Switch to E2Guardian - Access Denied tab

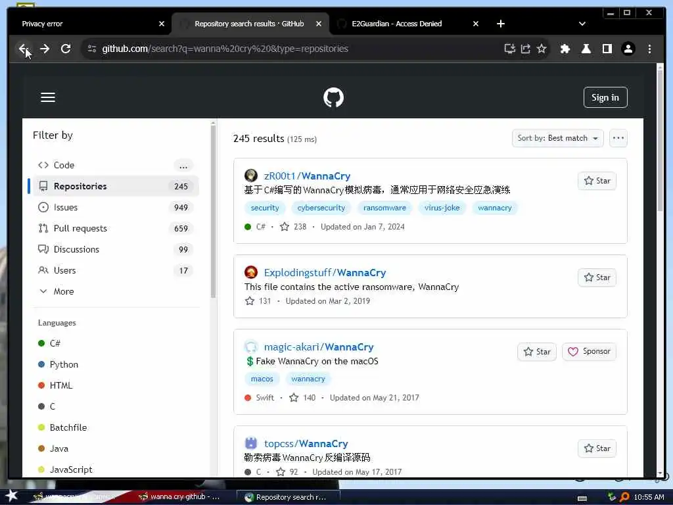[x=407, y=24]
